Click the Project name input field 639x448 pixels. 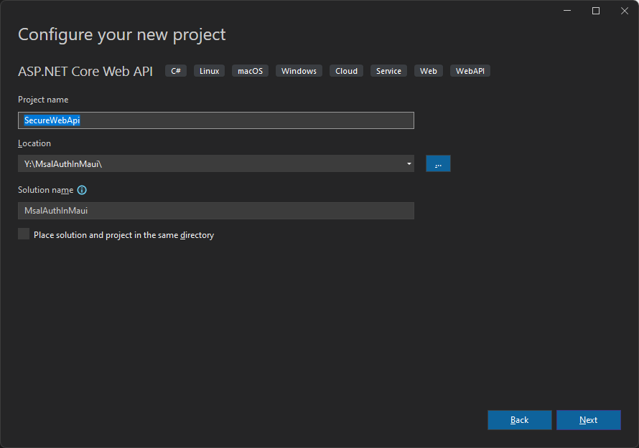pyautogui.click(x=216, y=120)
